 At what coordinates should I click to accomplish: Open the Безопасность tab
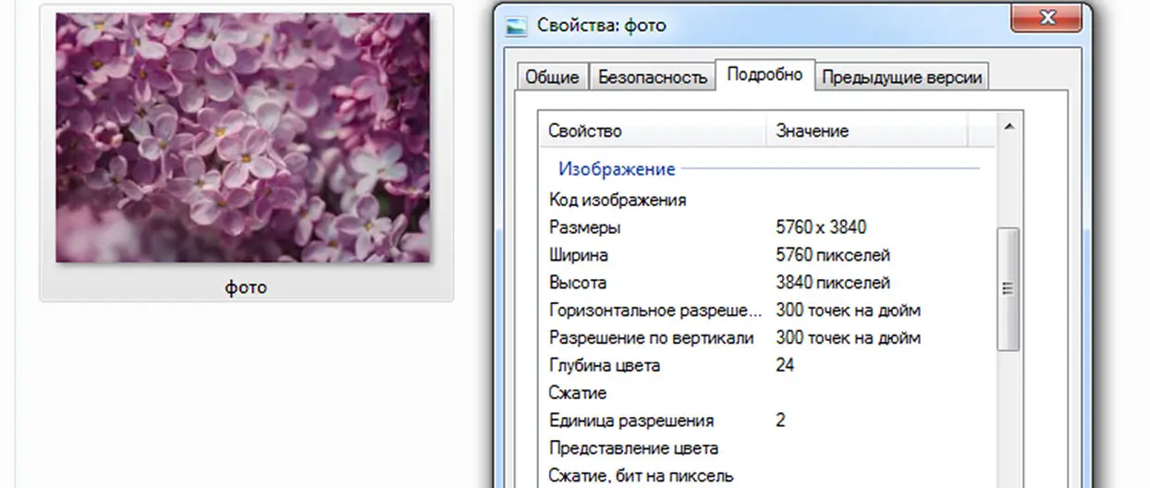click(x=653, y=78)
